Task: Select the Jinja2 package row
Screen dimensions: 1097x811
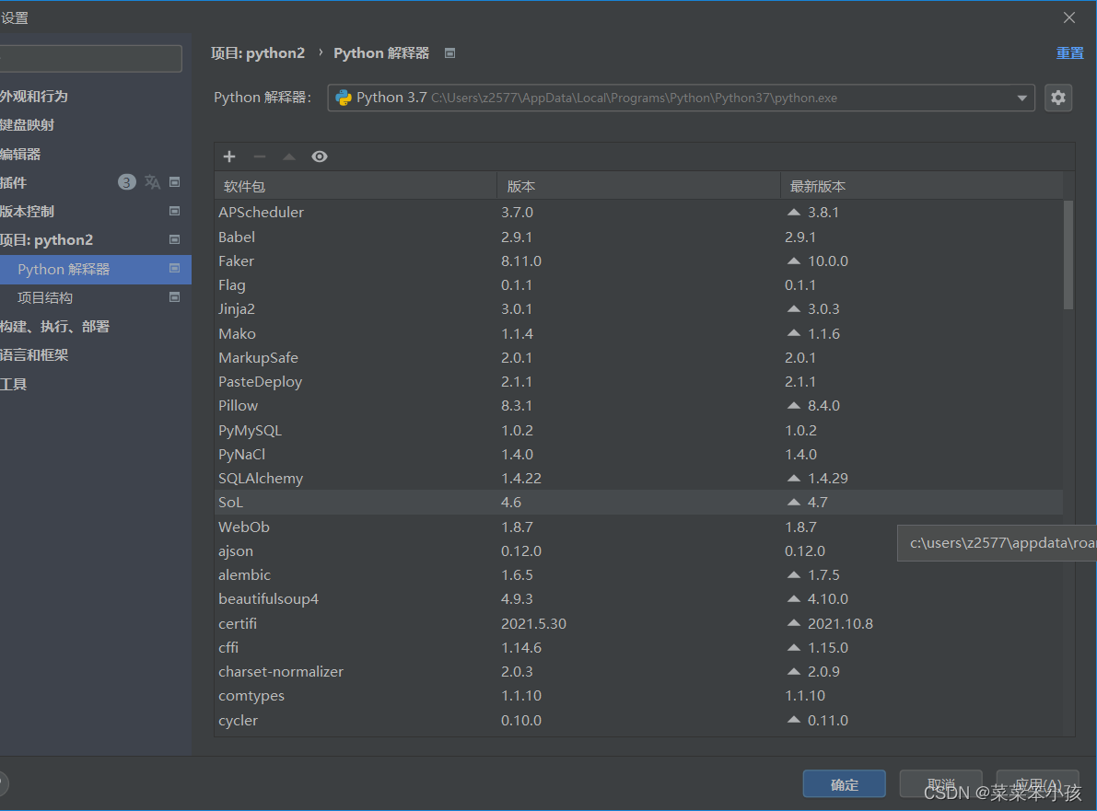Action: 638,309
